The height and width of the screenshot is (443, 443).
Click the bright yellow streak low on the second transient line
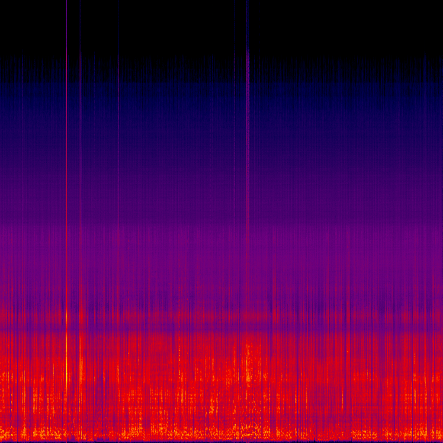pyautogui.click(x=81, y=368)
